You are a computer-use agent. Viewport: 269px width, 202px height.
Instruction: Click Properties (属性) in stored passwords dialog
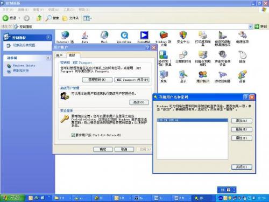point(242,138)
